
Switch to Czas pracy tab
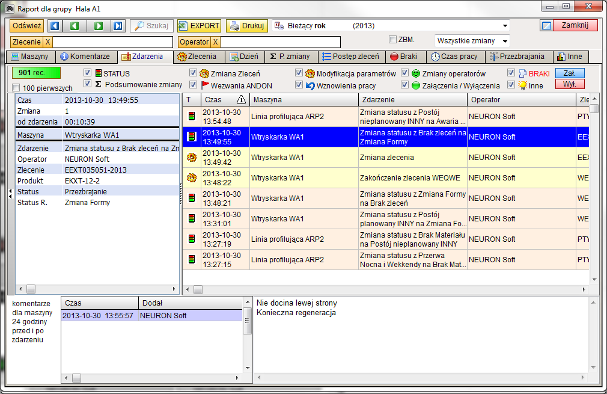454,57
